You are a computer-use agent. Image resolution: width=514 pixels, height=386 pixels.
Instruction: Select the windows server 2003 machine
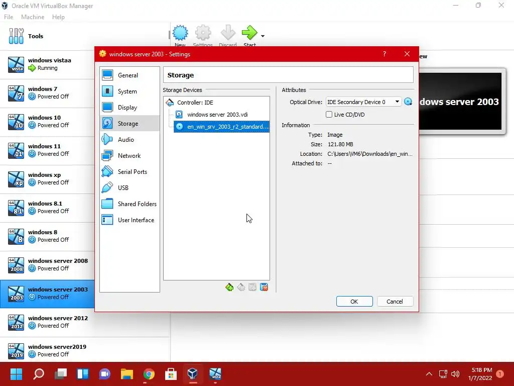47,294
